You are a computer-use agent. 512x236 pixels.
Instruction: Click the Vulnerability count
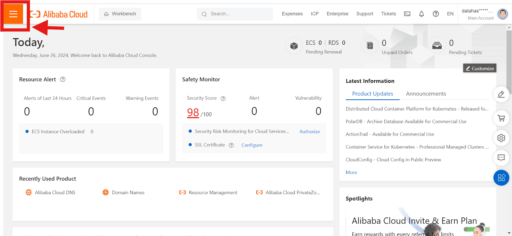318,111
